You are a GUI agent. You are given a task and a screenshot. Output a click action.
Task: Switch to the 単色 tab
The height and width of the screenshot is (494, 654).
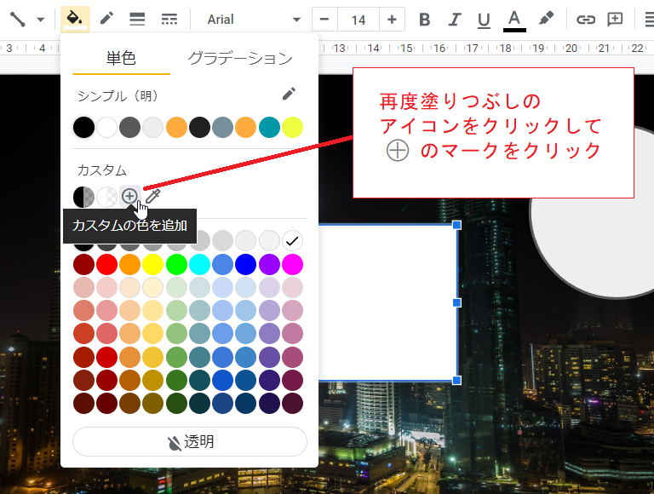(x=121, y=58)
